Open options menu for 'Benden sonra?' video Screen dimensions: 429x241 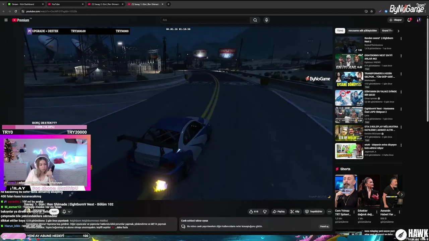tap(401, 38)
